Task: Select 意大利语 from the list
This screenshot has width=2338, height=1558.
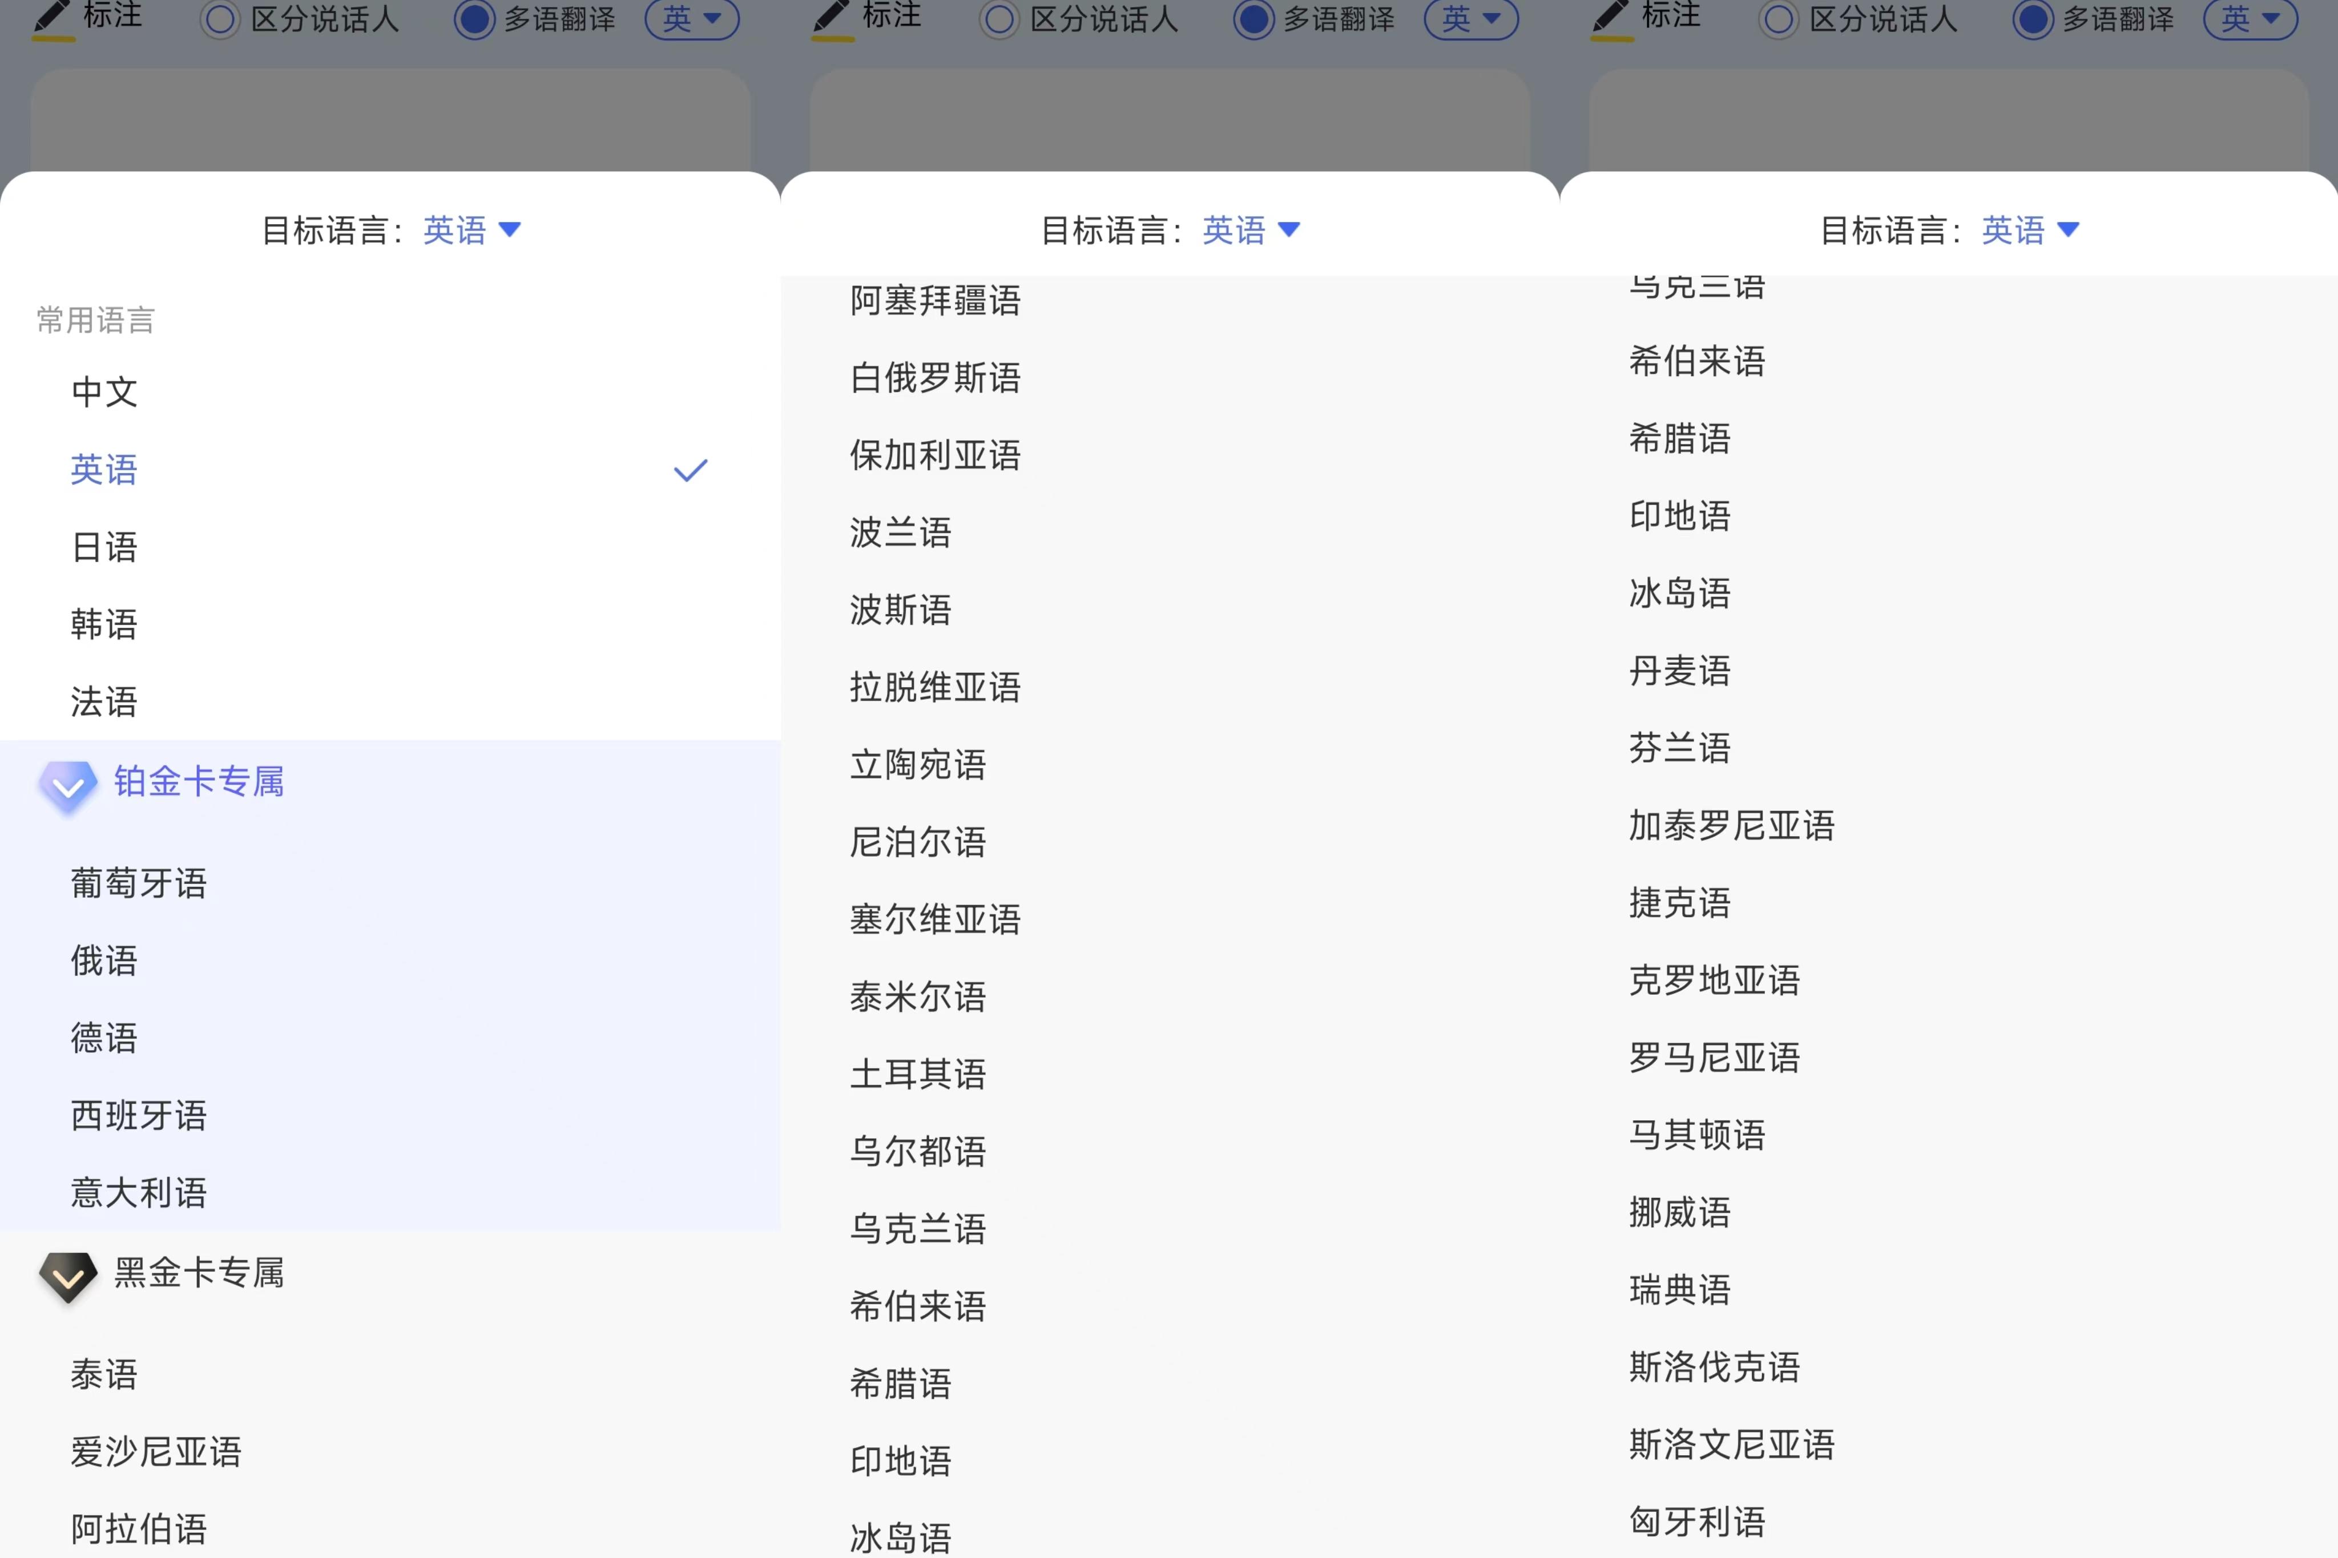Action: coord(139,1192)
